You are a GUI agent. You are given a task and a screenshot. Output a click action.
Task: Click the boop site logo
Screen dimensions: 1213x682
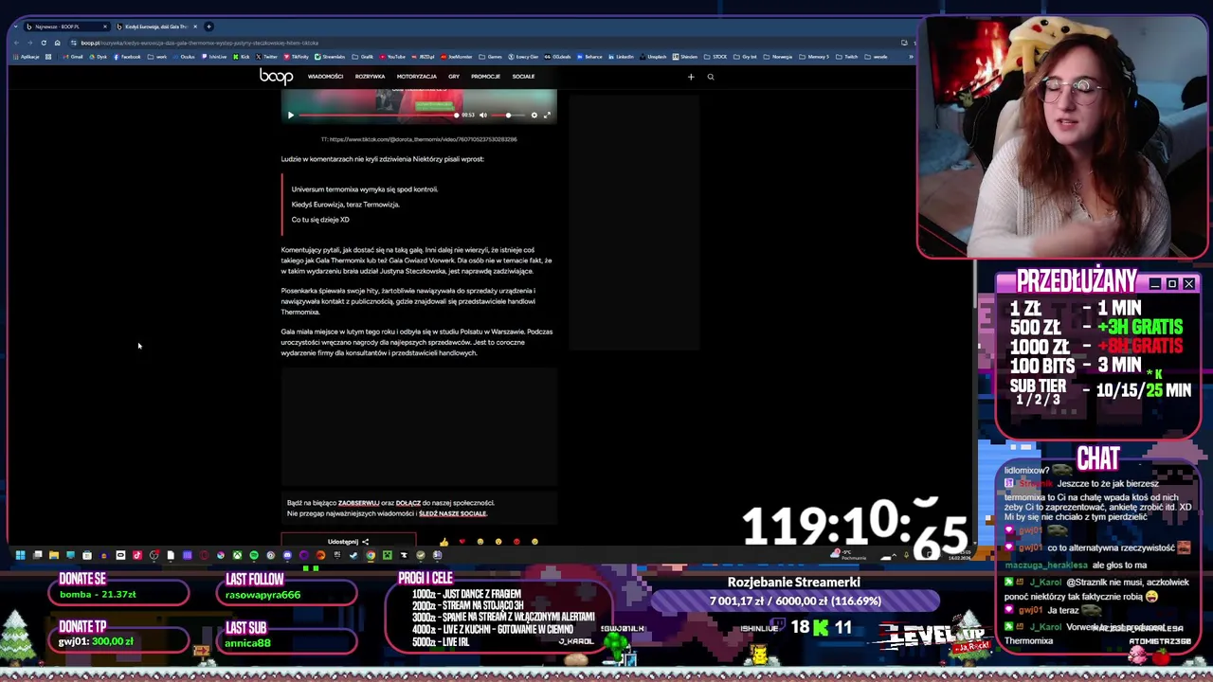click(x=276, y=77)
